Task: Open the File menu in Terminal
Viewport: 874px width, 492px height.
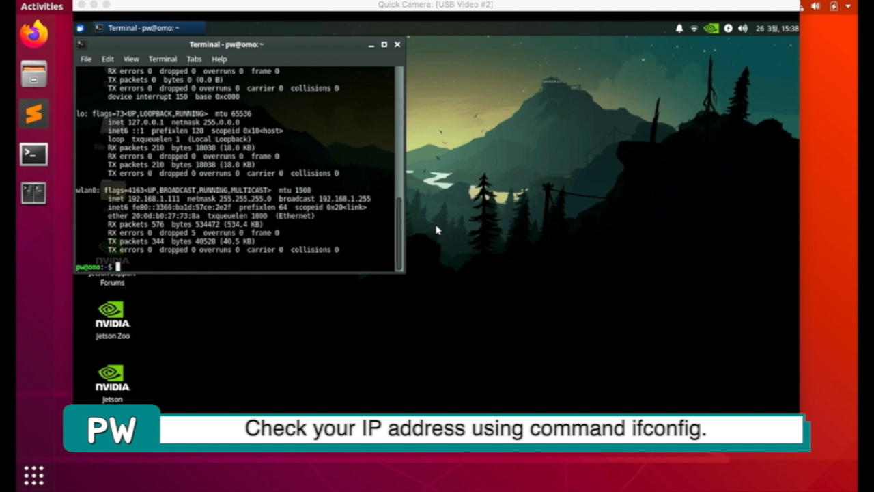Action: (x=86, y=59)
